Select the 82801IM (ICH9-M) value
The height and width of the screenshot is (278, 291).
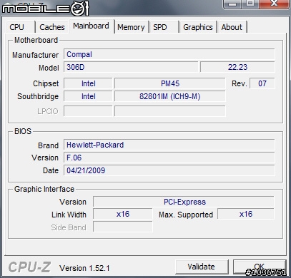coord(170,96)
